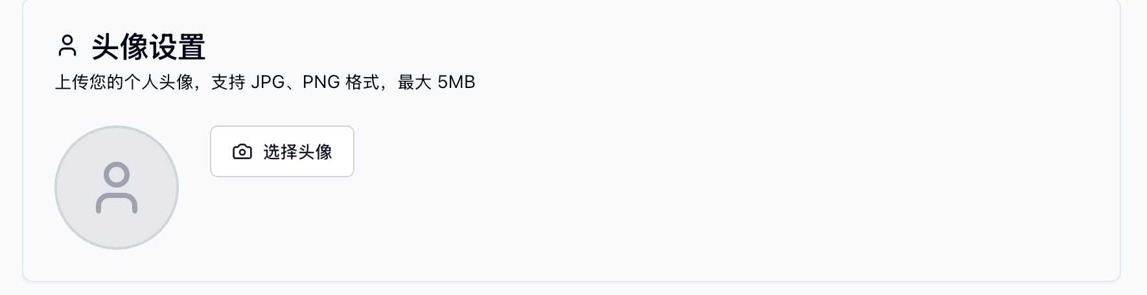The width and height of the screenshot is (1147, 295).
Task: Click the person icon beside 头像设置 heading
Action: (x=67, y=46)
